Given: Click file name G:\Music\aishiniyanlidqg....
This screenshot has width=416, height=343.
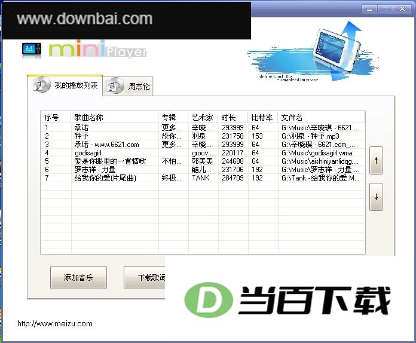Looking at the screenshot, I should click(x=320, y=161).
